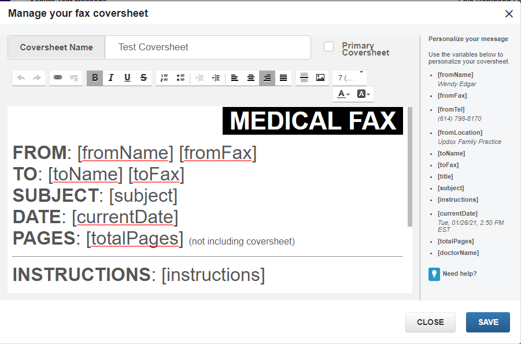Click the SAVE button
The image size is (521, 344).
click(488, 322)
